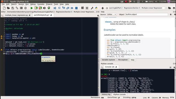Open the Consoles menu
The image size is (176, 99).
(41, 4)
